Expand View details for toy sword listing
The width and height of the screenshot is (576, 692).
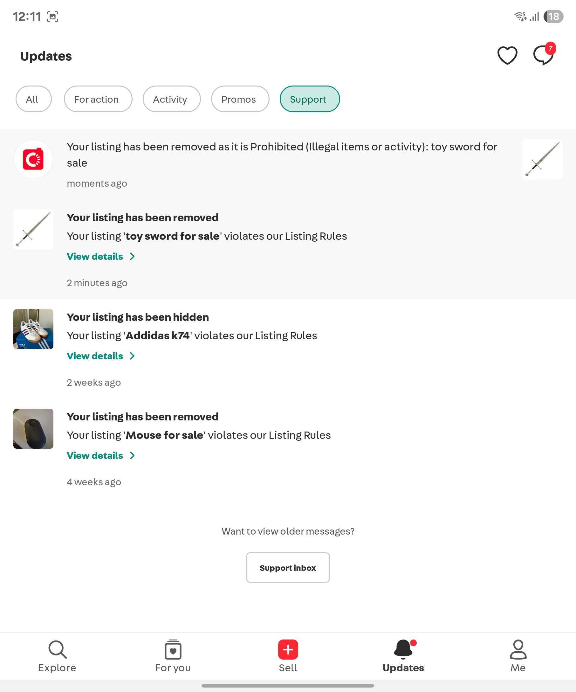point(101,256)
